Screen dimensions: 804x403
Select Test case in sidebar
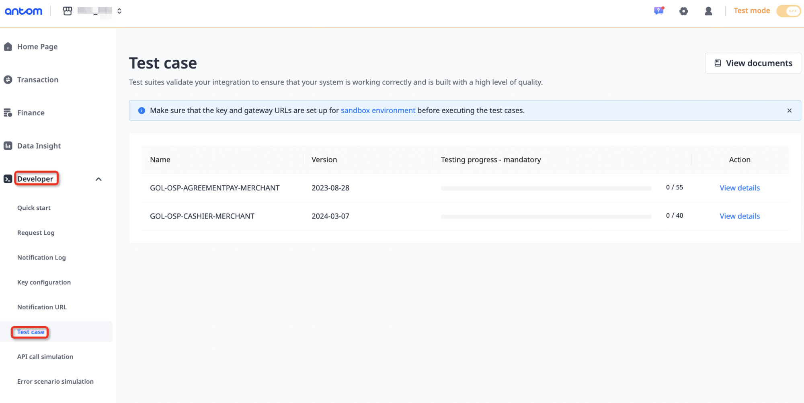[31, 332]
